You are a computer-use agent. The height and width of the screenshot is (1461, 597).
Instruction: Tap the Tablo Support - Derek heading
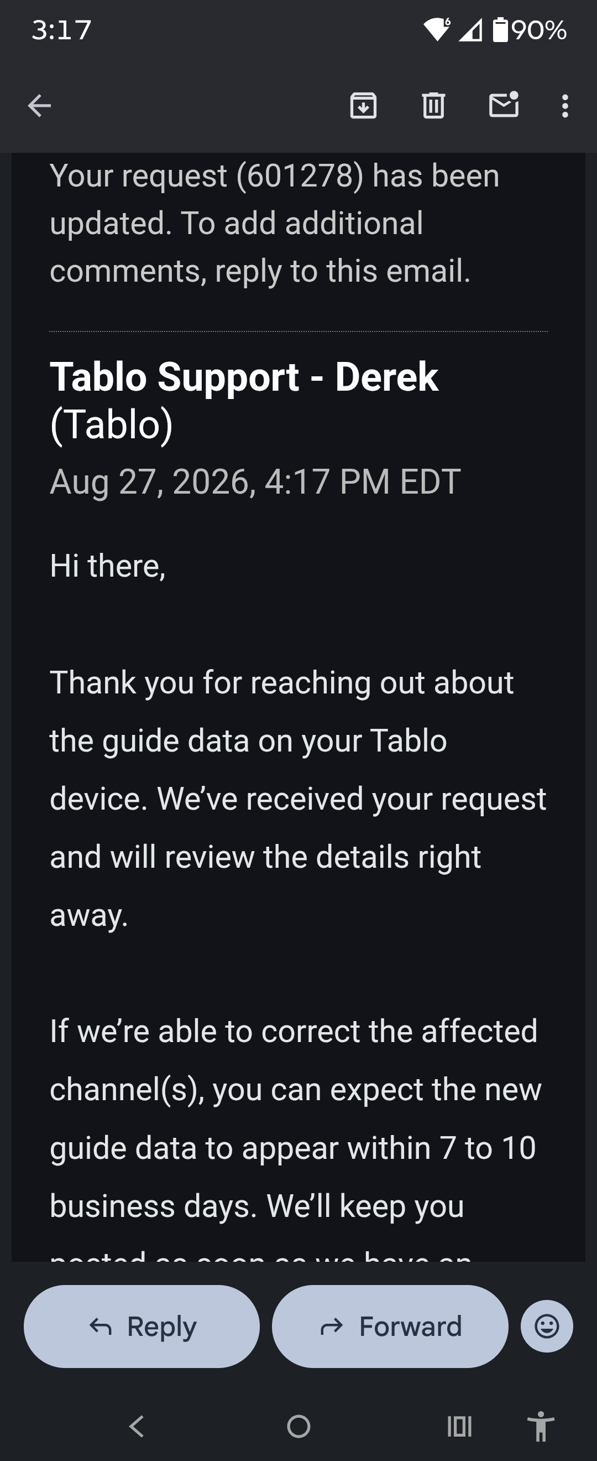[244, 401]
